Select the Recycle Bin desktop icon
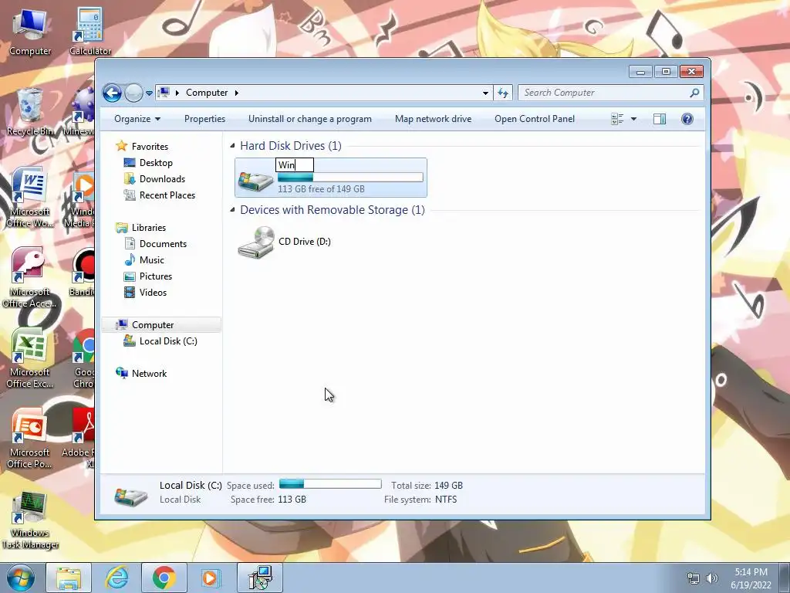This screenshot has width=790, height=593. point(30,111)
